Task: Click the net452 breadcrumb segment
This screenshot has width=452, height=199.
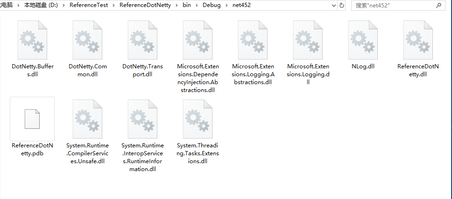Action: 241,5
